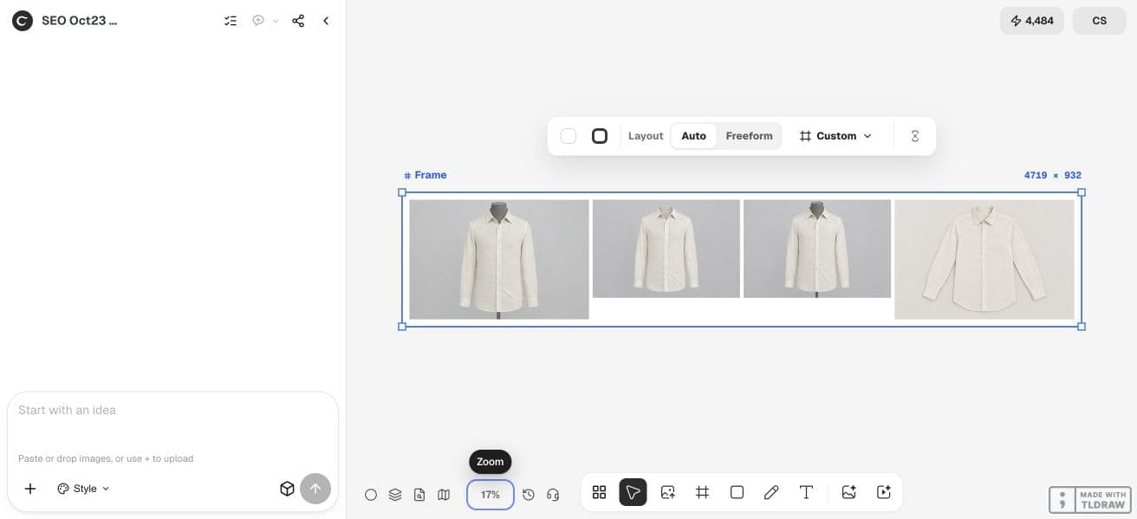Open the SEO Oct23 project title
The width and height of the screenshot is (1137, 519).
tap(79, 21)
